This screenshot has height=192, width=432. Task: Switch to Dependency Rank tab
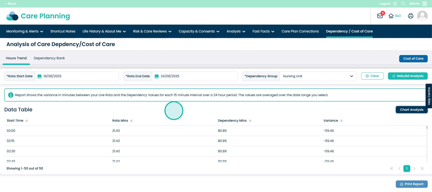click(x=49, y=58)
